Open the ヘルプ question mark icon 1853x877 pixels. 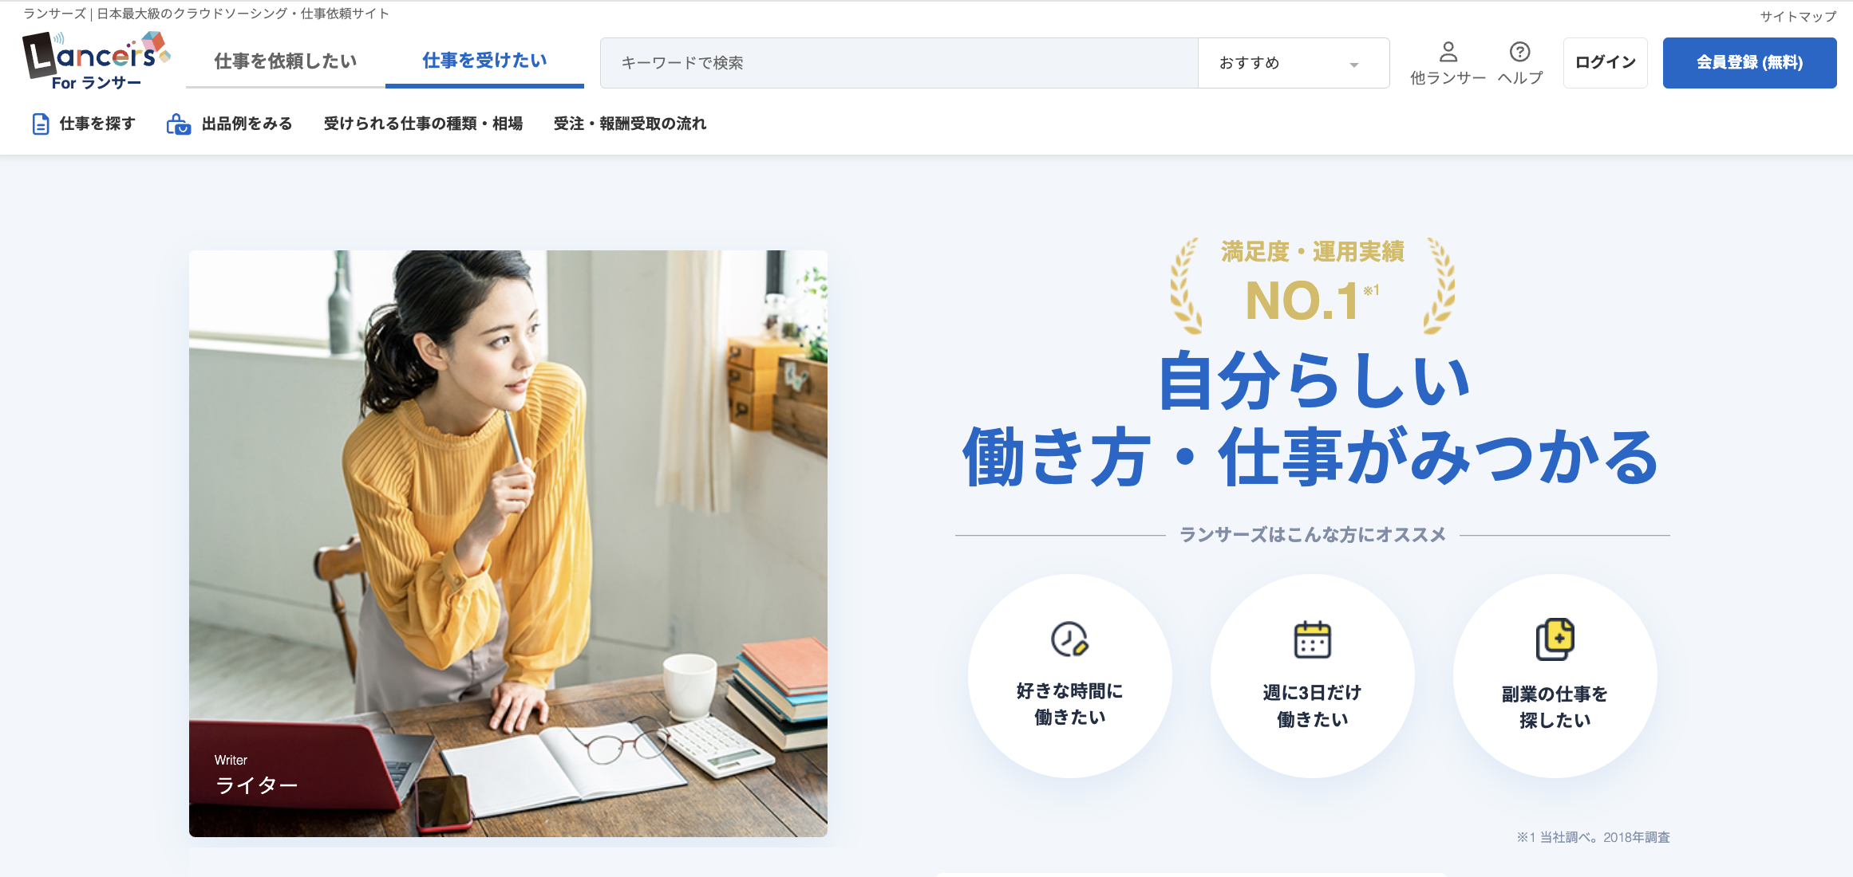1519,52
